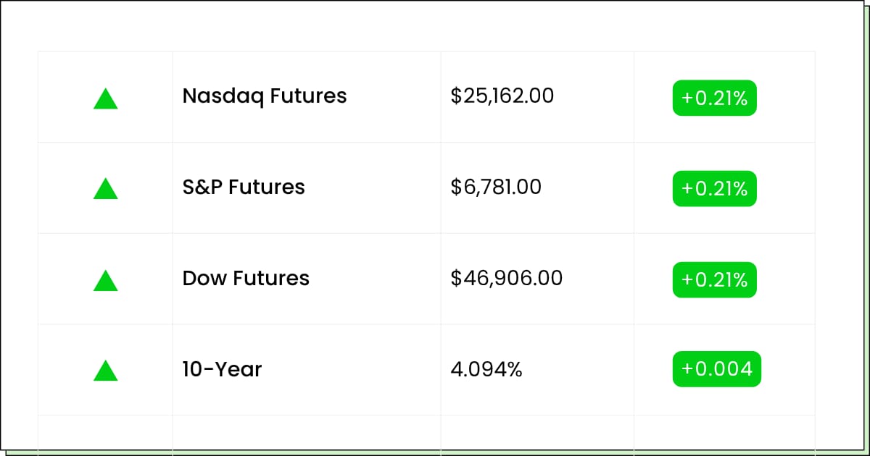870x456 pixels.
Task: Click the +0.21% badge in Nasdaq Futures row
Action: [x=714, y=98]
